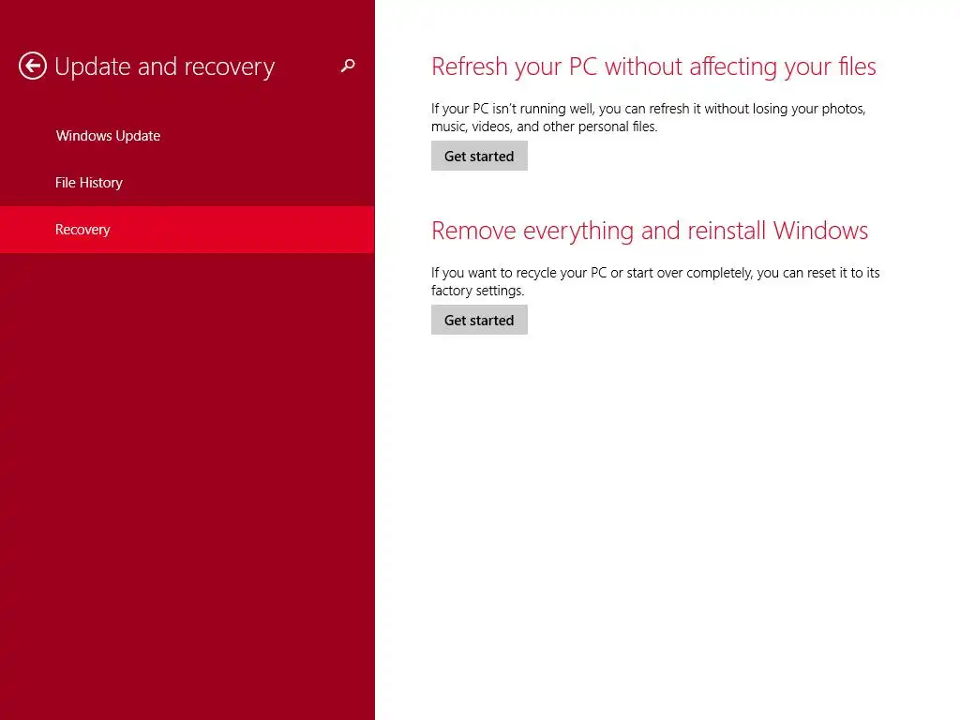Screen dimensions: 960x720
Task: Select the Recovery menu item
Action: pos(187,230)
